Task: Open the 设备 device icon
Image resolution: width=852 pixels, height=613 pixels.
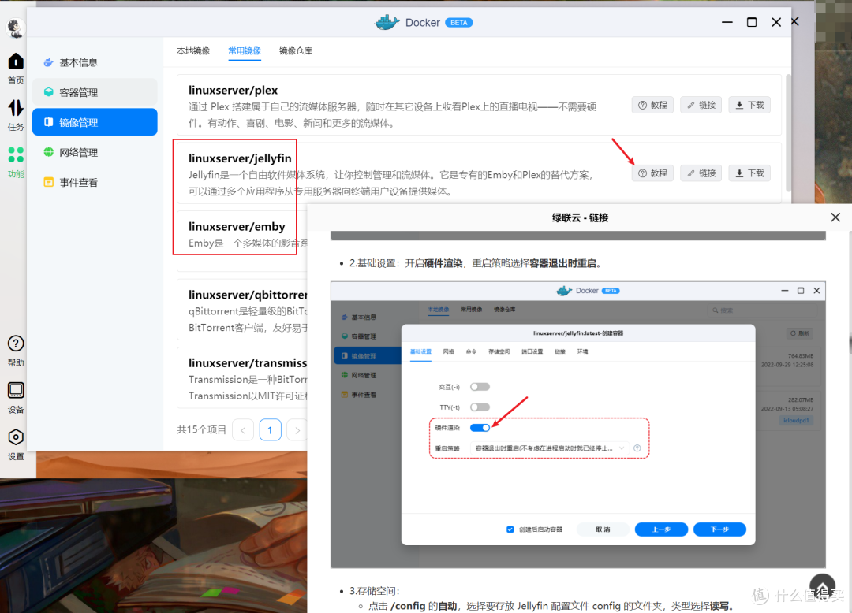Action: point(16,390)
